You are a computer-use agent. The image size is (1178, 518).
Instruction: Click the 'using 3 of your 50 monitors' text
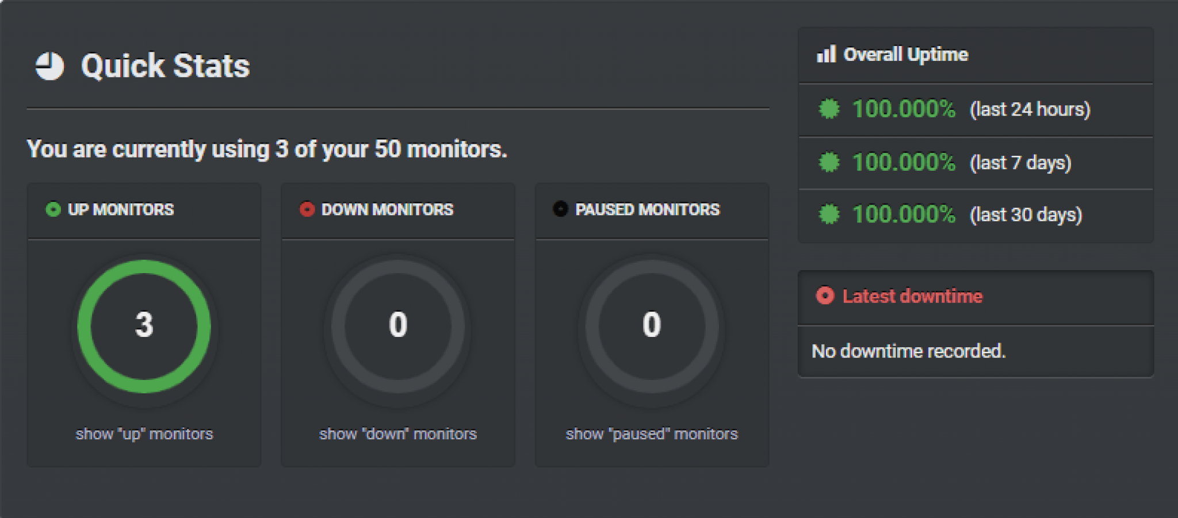click(267, 149)
